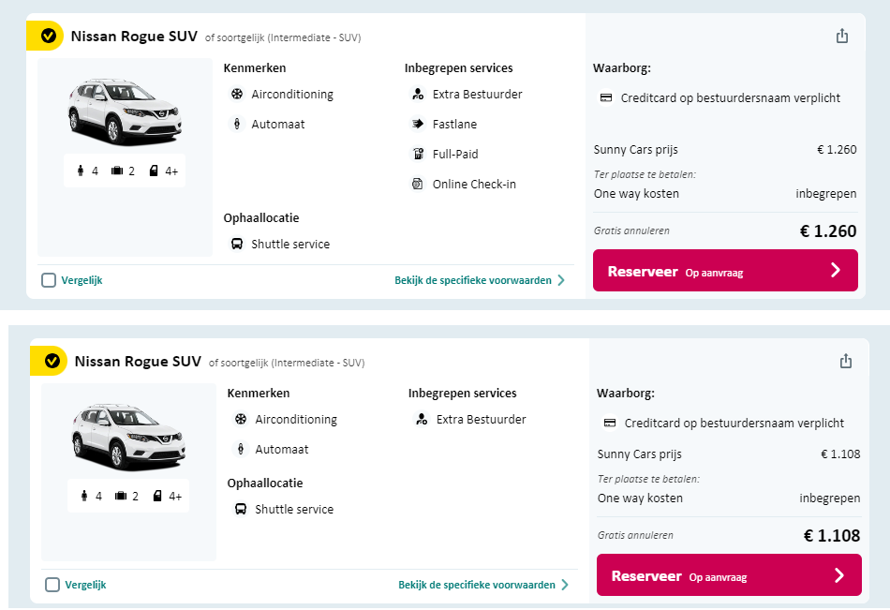Image resolution: width=890 pixels, height=610 pixels.
Task: Tick Vergelijk checkbox on the €1.108 offer
Action: (52, 585)
